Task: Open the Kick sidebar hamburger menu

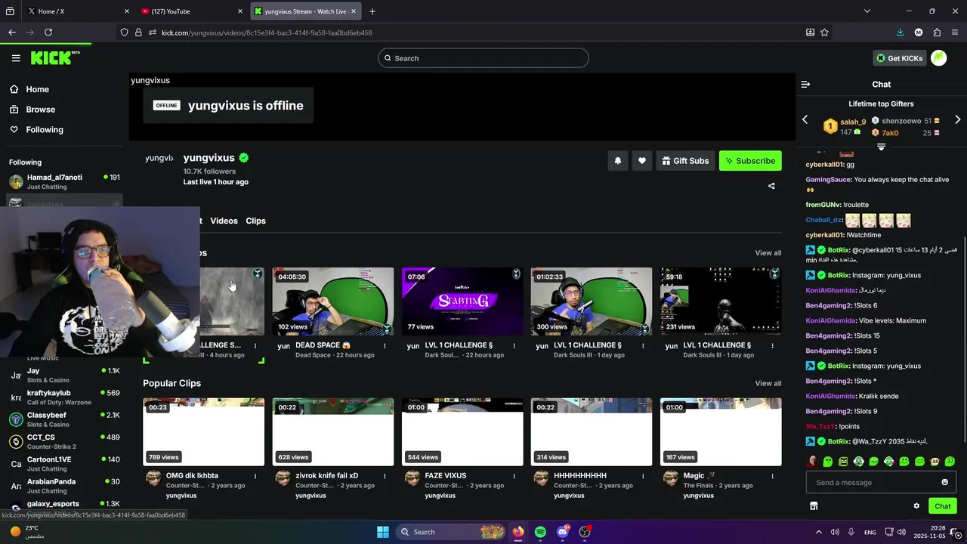Action: [x=16, y=58]
